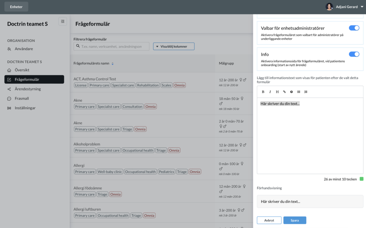366x228 pixels.
Task: Click the Enheter button in header
Action: tap(16, 7)
